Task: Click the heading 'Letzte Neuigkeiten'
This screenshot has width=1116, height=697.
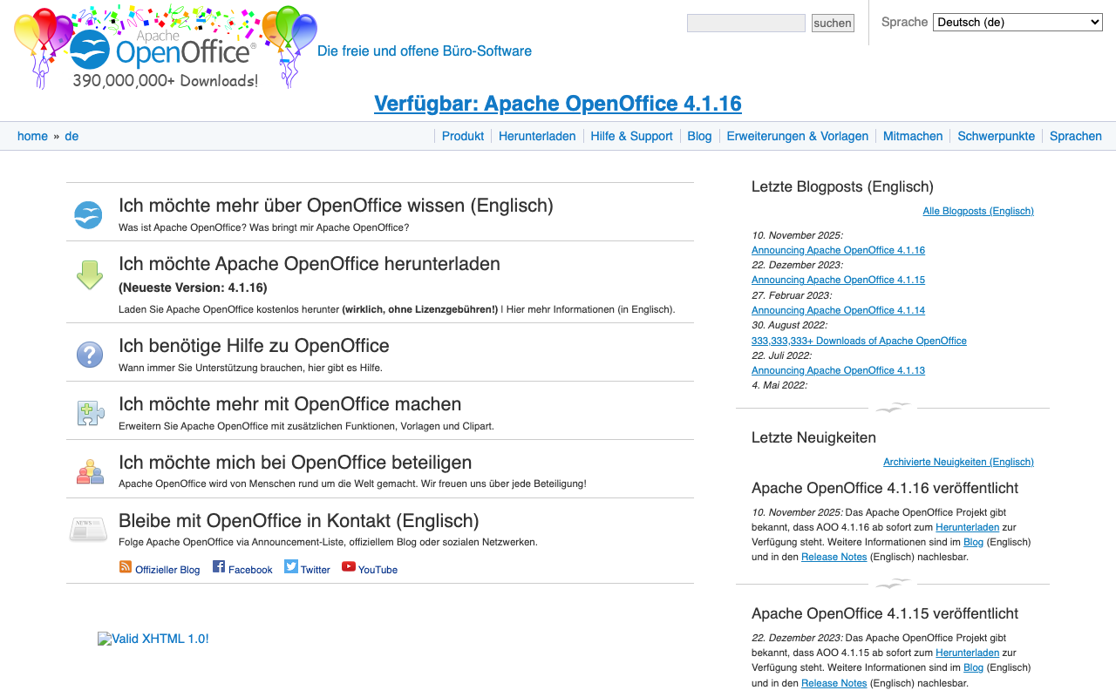Action: click(x=813, y=437)
